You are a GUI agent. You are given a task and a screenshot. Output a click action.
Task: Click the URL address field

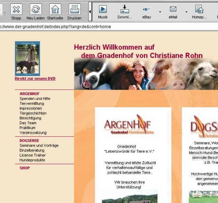click(x=104, y=27)
